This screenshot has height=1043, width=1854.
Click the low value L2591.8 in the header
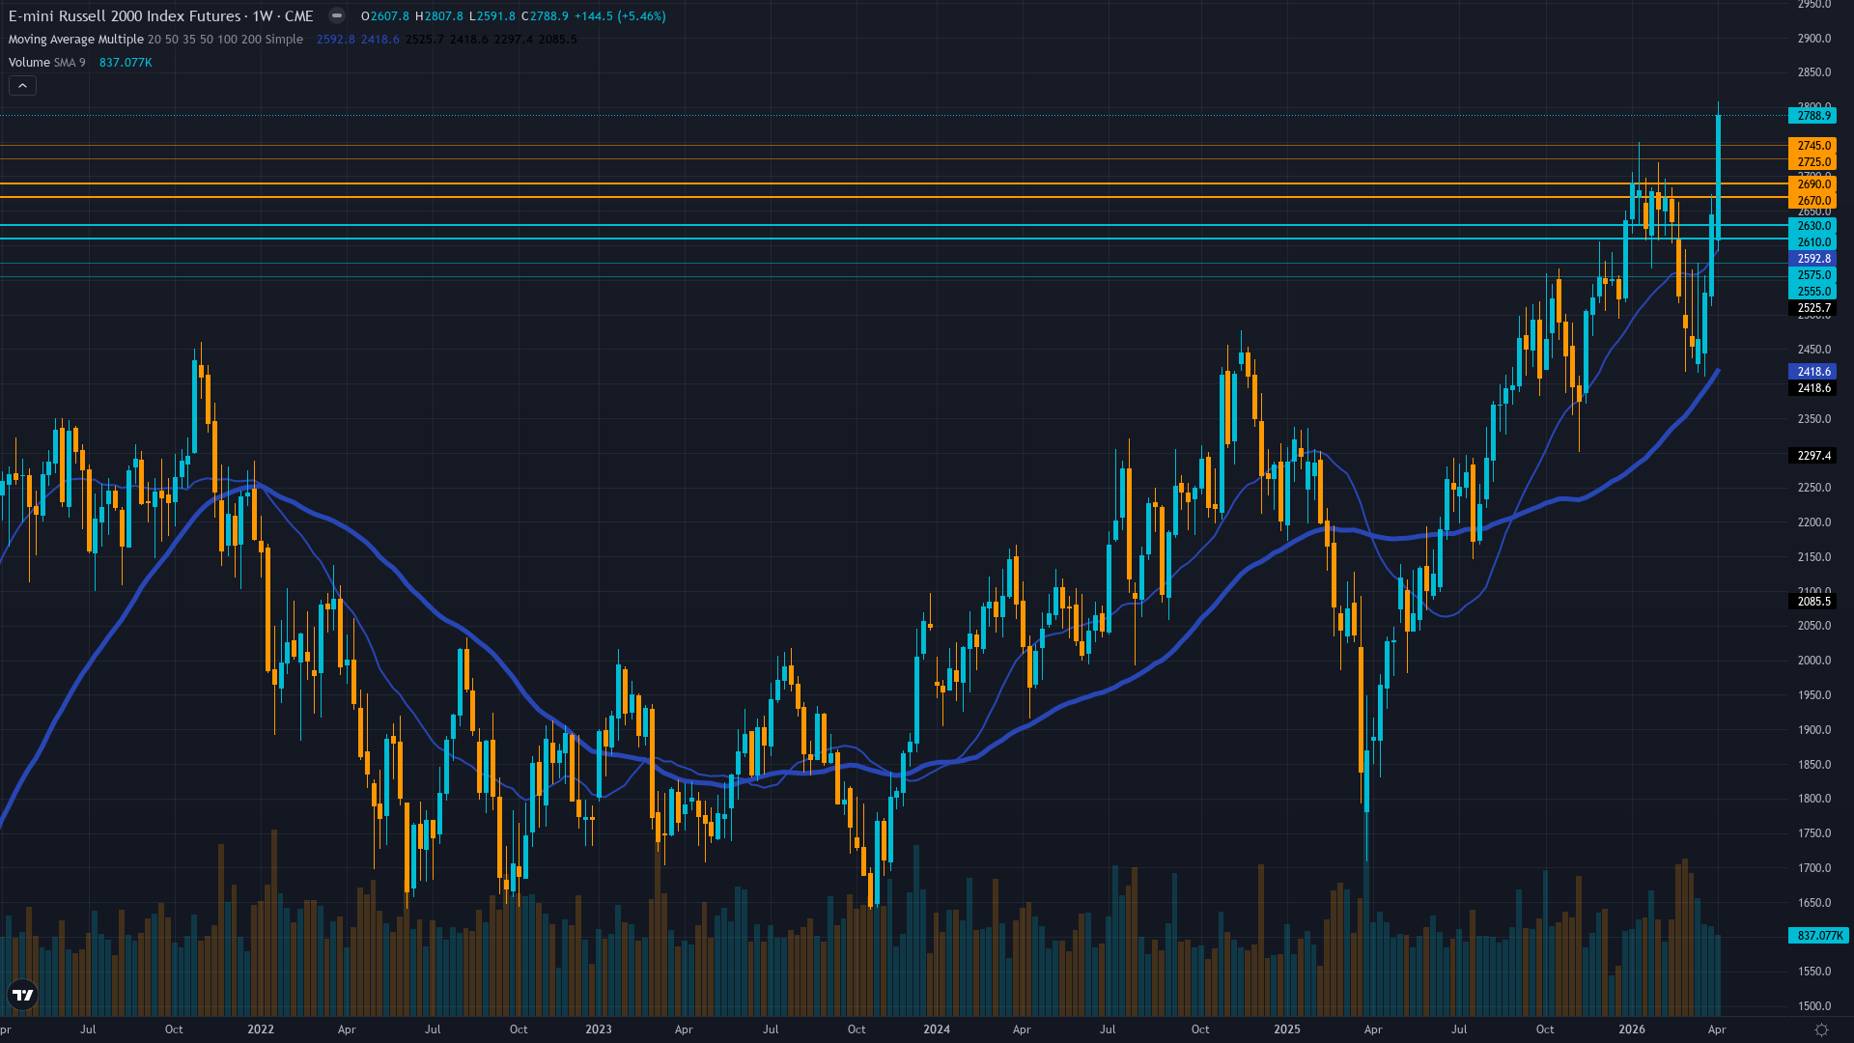[x=492, y=16]
